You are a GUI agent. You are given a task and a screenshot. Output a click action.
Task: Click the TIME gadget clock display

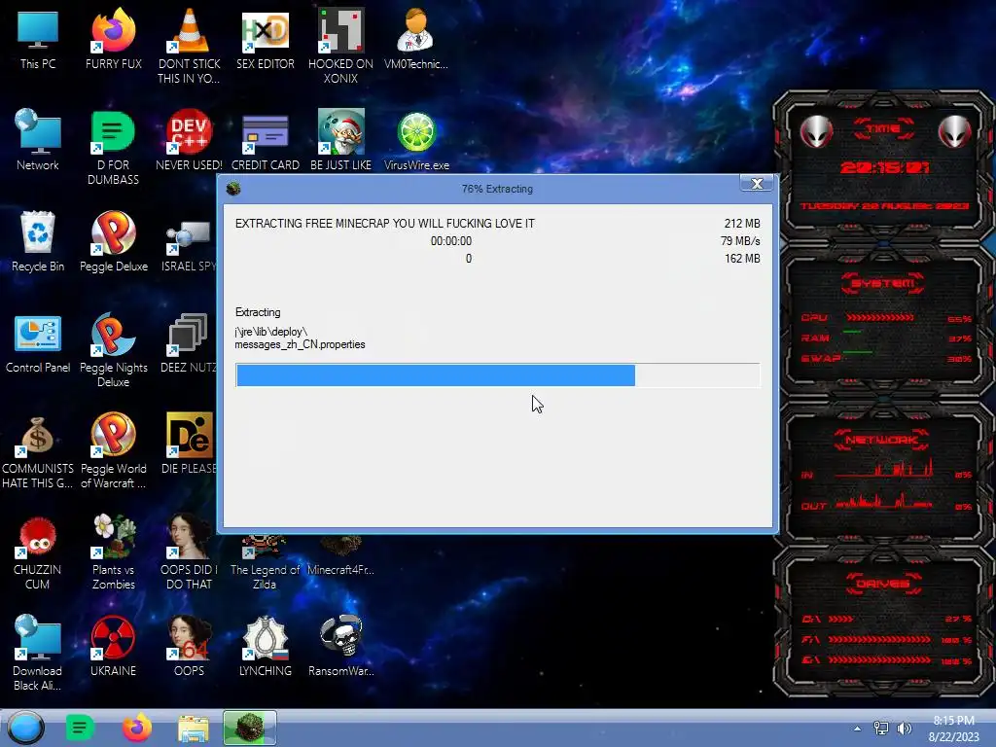tap(884, 167)
